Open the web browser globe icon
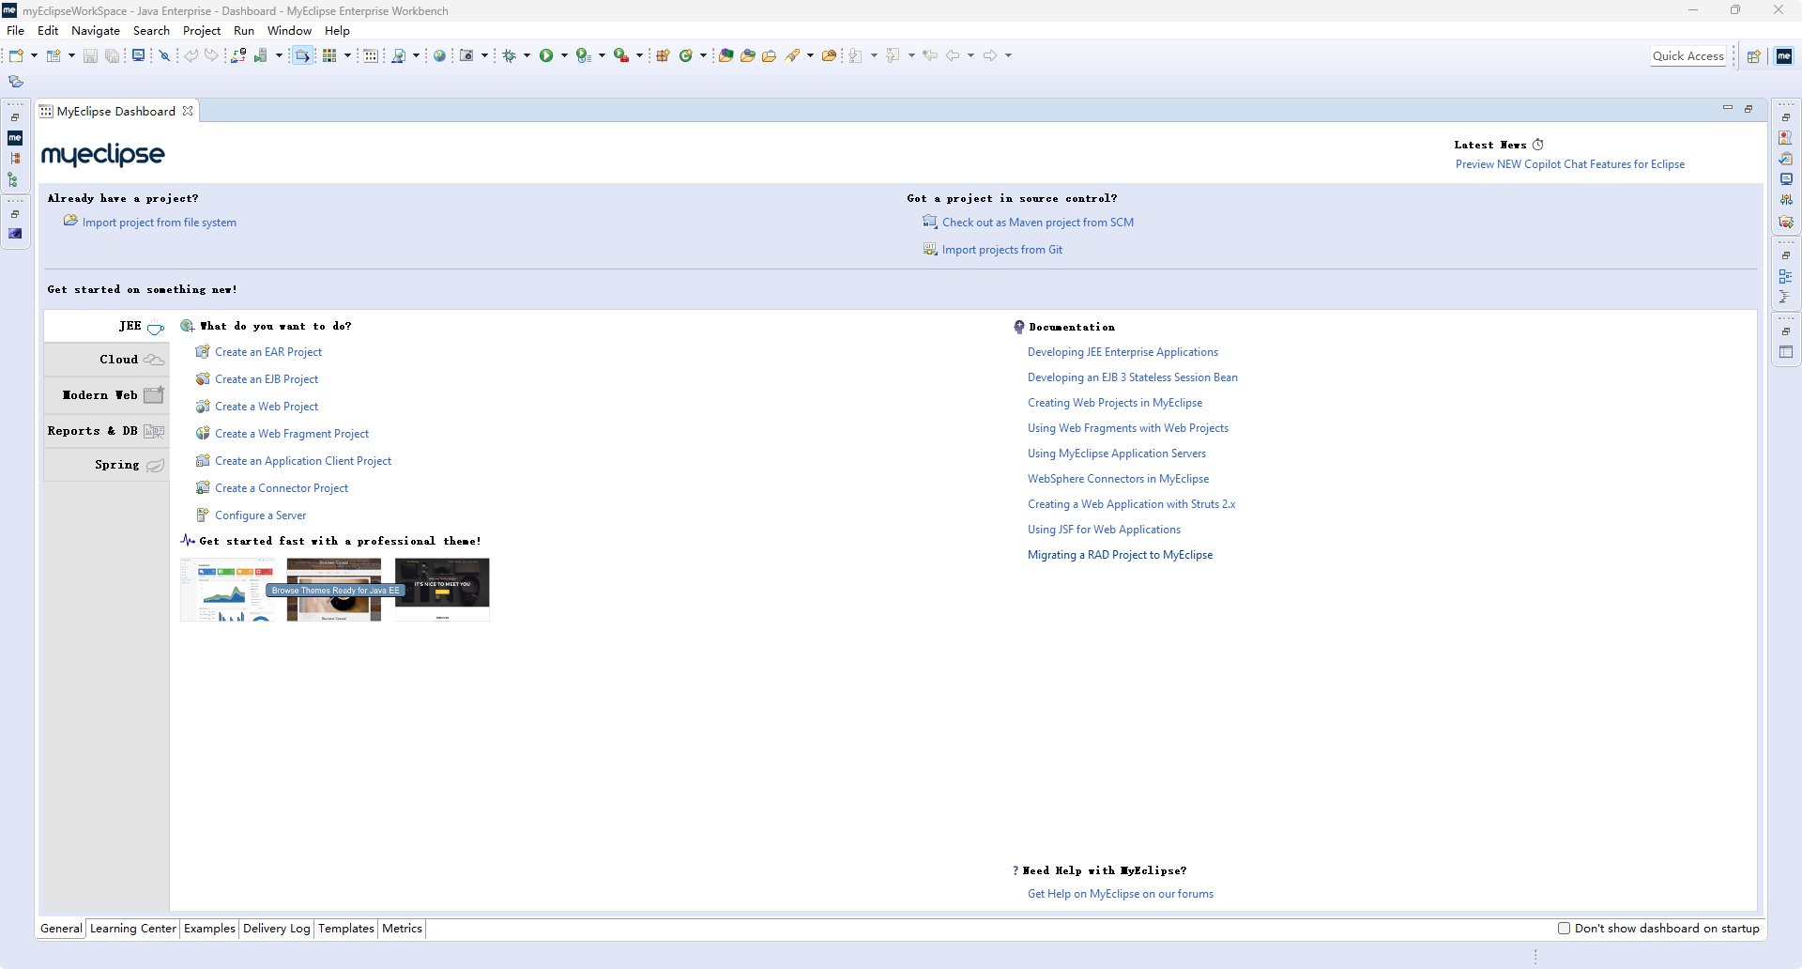 [439, 55]
